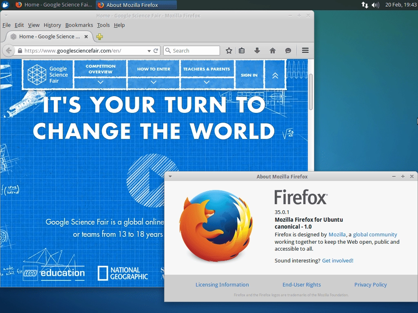Viewport: 418px width, 313px height.
Task: Reload the current page
Action: 156,51
